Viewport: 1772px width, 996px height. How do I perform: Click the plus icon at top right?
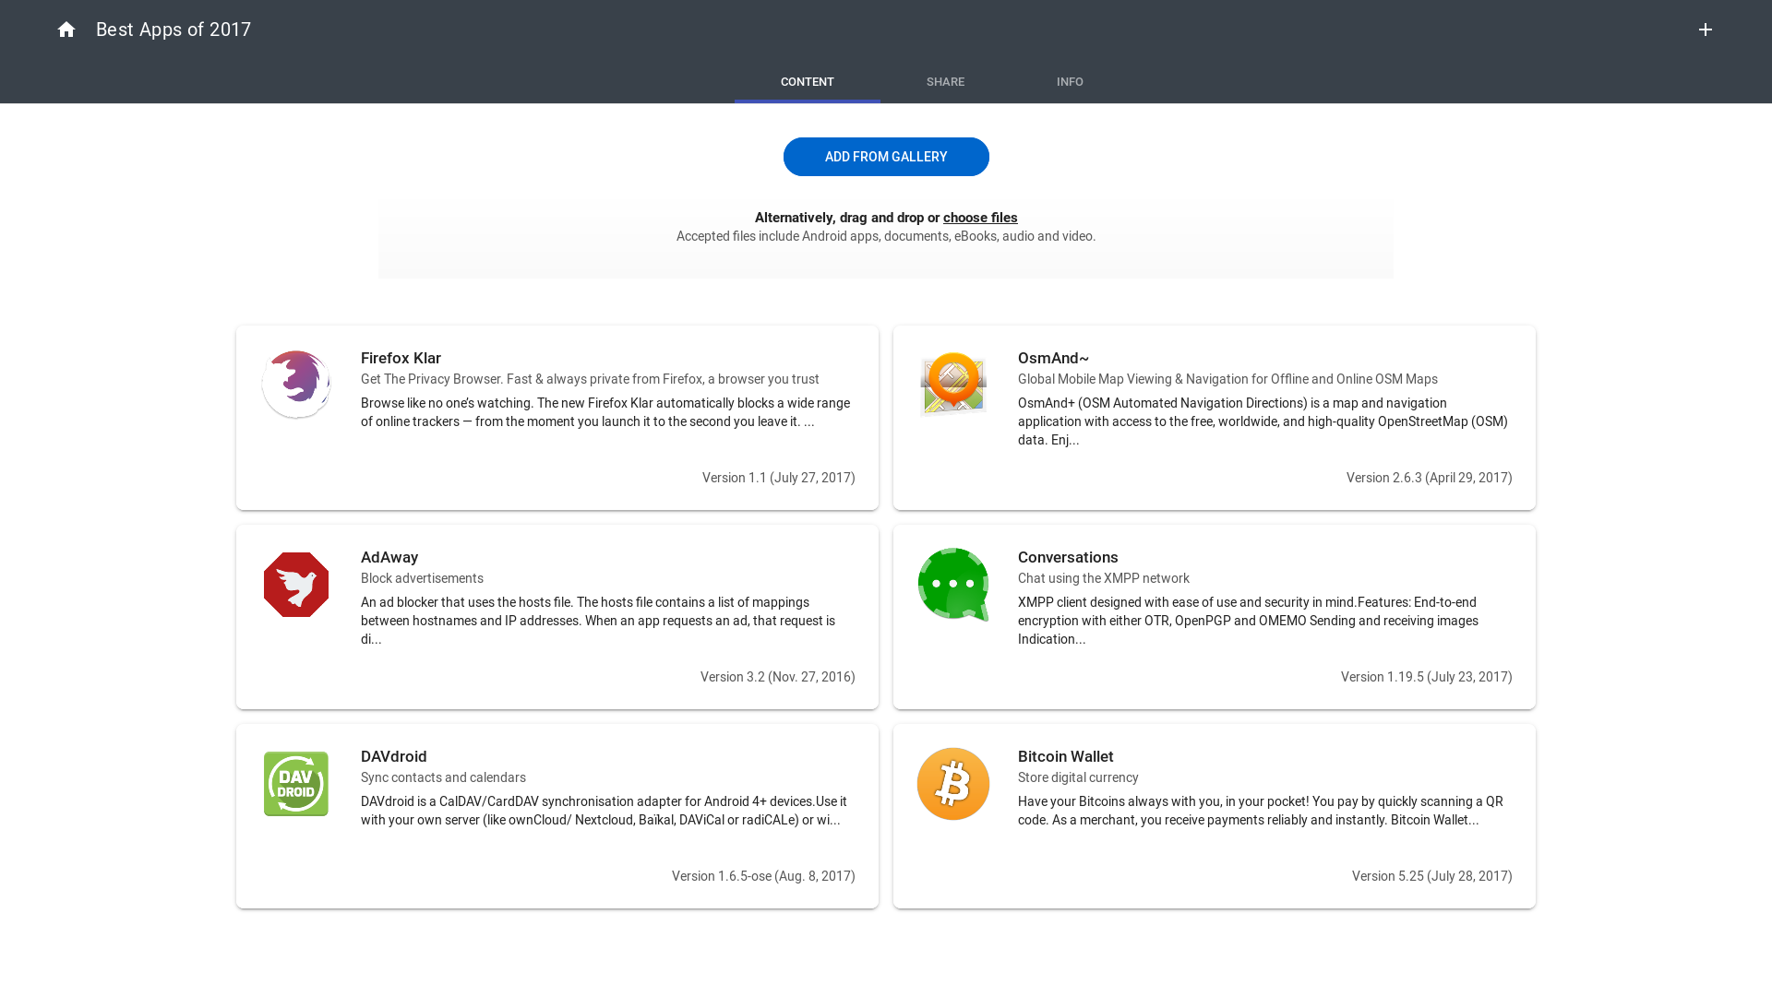1705,30
